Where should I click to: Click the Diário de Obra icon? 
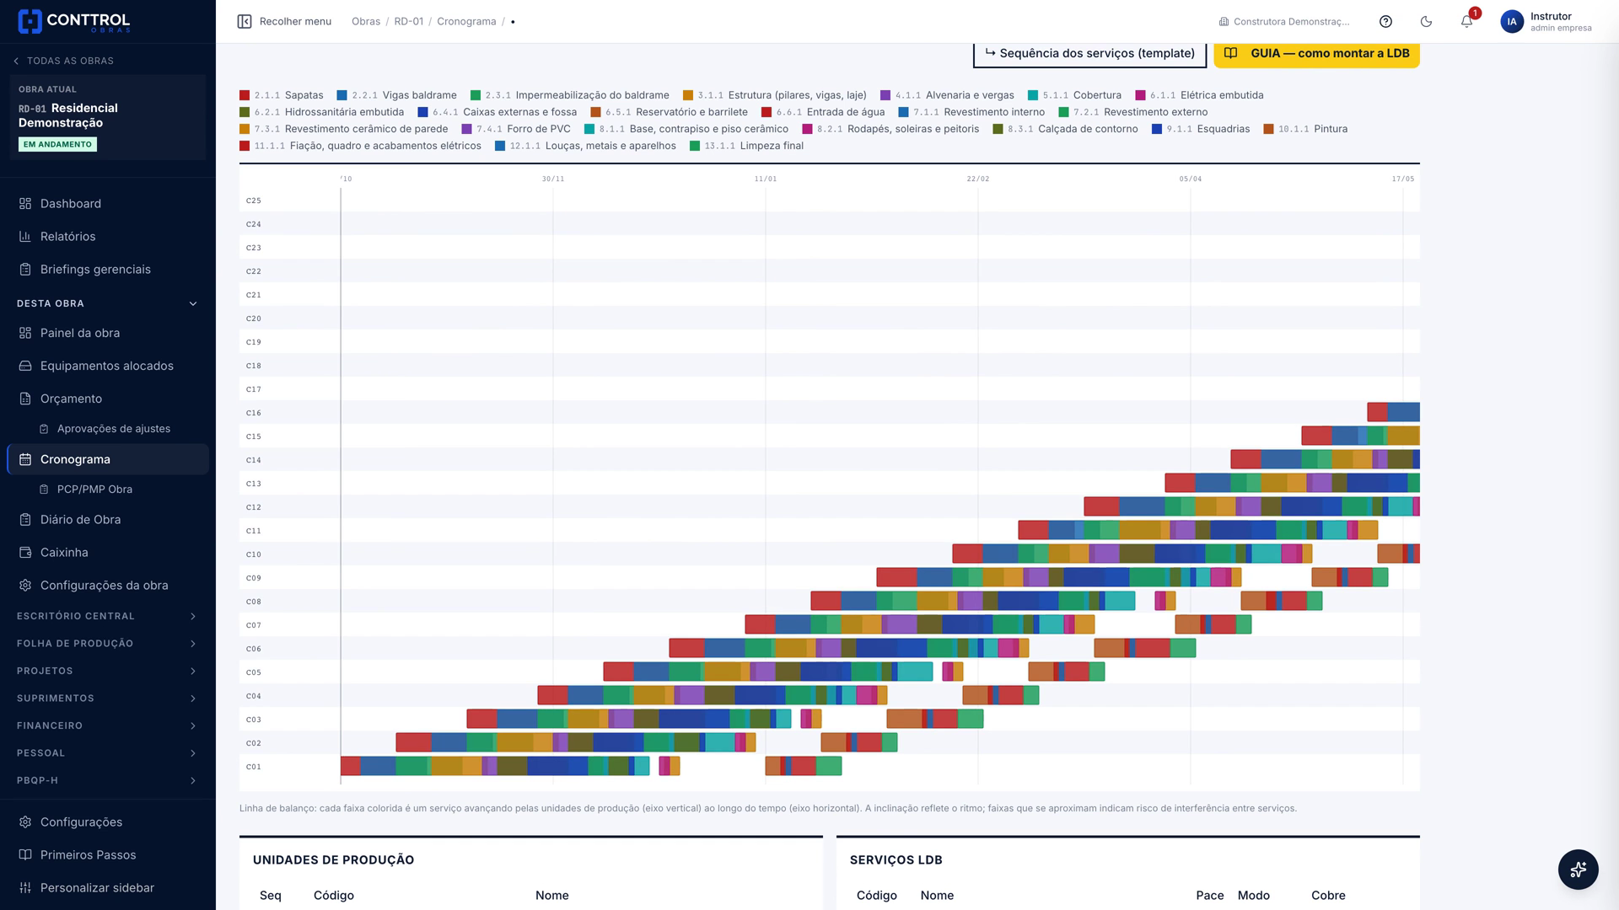(x=25, y=520)
